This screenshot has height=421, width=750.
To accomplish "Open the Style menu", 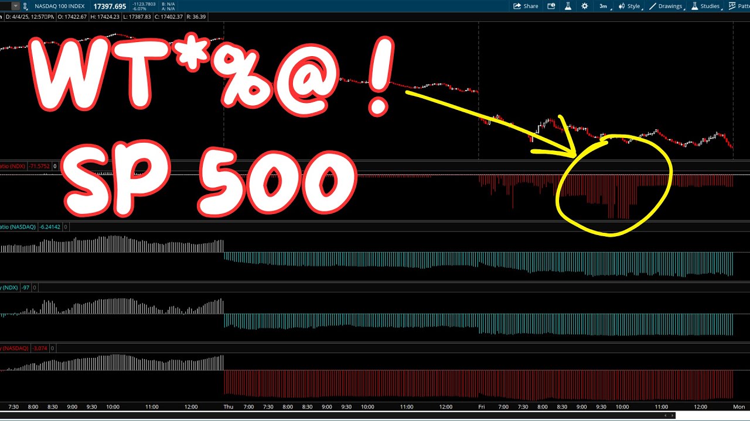I will (x=630, y=6).
